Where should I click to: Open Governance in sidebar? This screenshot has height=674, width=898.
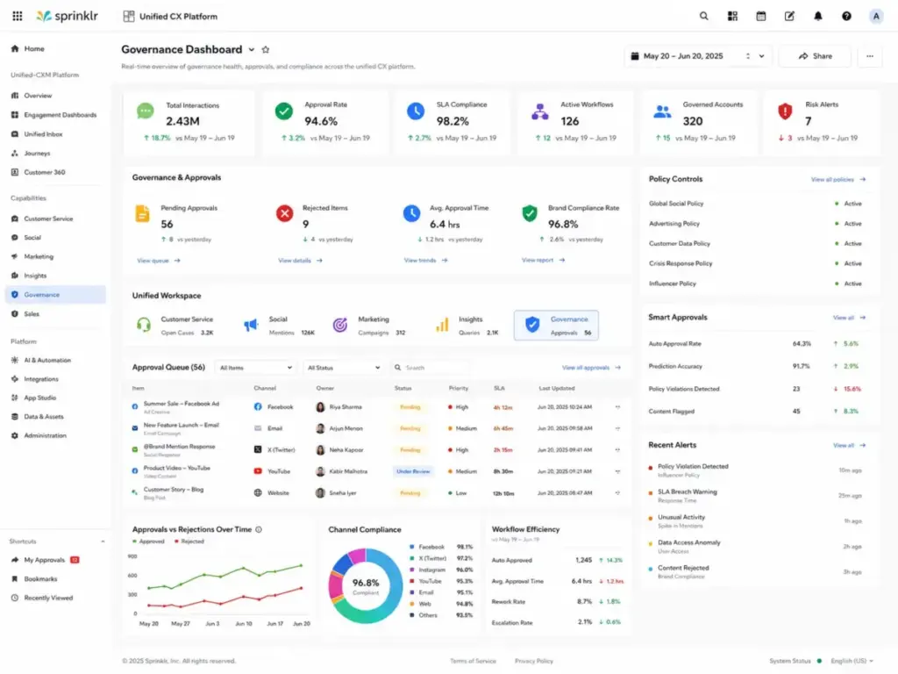[x=55, y=295]
